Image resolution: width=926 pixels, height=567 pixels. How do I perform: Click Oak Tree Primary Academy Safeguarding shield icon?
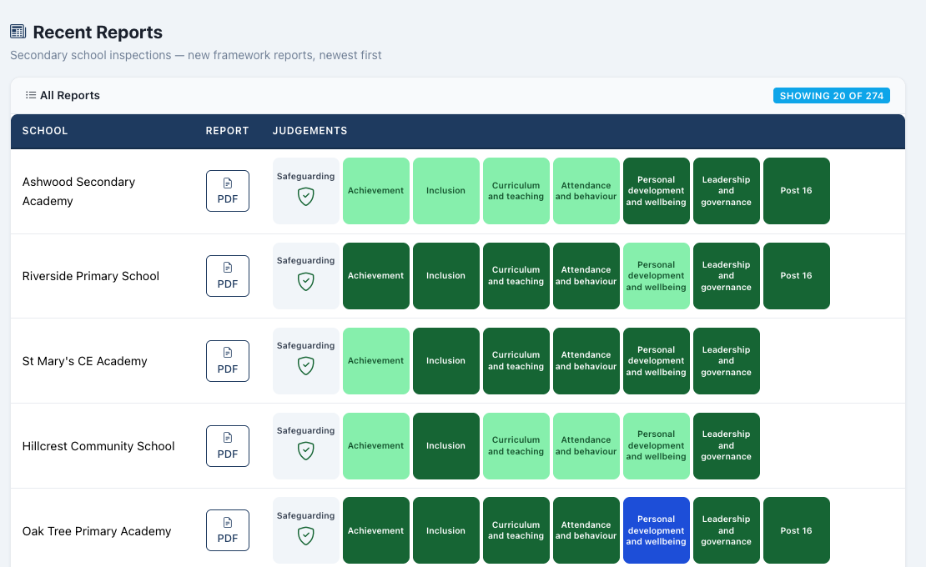point(306,535)
